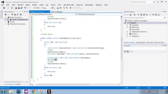Click the Properties wrench icon in Solution Explorer
168x94 pixels.
(x=153, y=15)
